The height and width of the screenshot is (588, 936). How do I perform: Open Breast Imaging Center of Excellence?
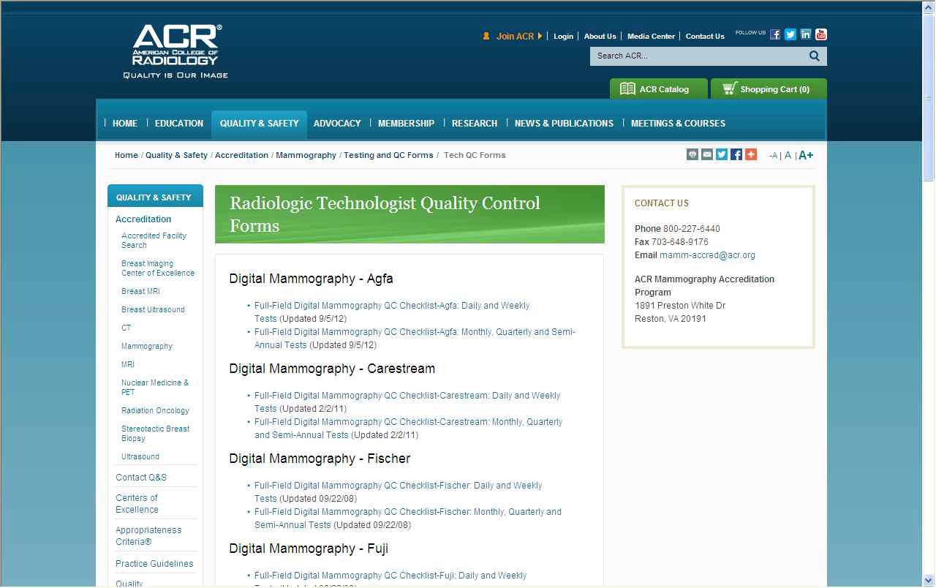(x=158, y=268)
